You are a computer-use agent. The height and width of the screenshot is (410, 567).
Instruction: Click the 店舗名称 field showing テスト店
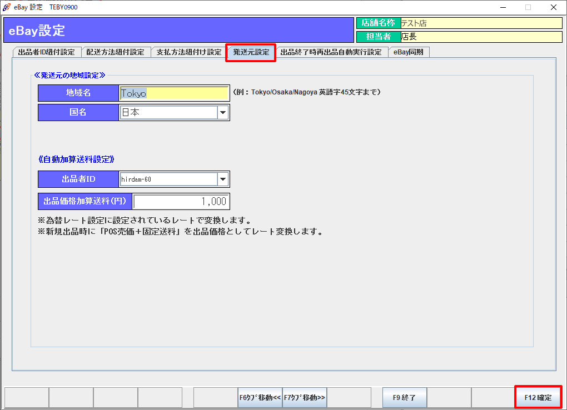pos(481,23)
